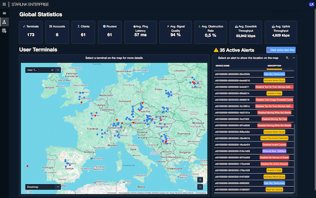Sort alerts by Device Name column
This screenshot has width=316, height=198.
click(x=222, y=66)
